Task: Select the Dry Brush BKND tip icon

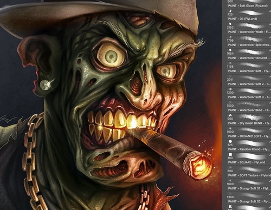Action: pyautogui.click(x=230, y=115)
